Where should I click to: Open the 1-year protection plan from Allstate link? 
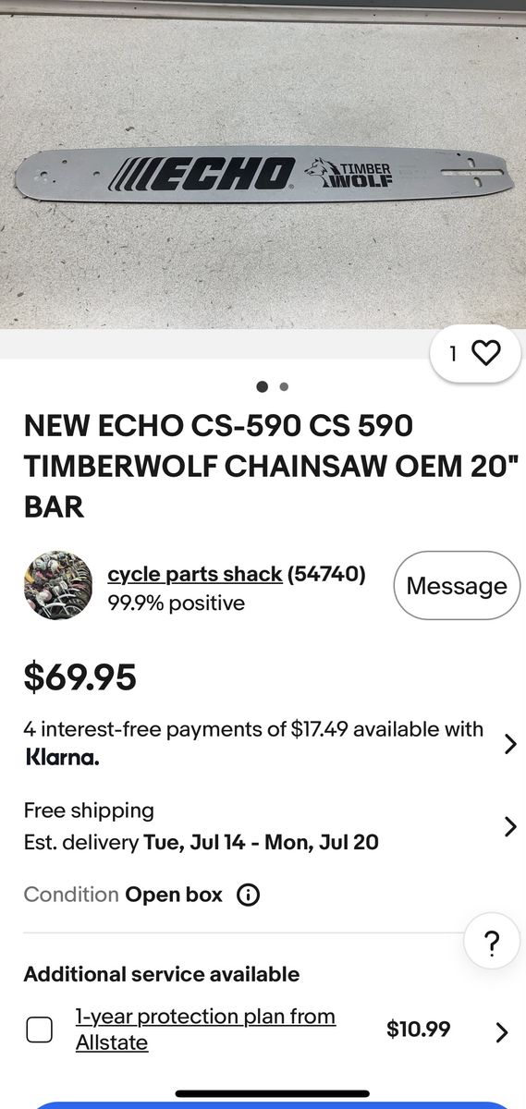pos(205,1030)
